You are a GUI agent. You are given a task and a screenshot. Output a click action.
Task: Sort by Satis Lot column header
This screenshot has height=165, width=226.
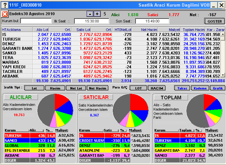(x=81, y=30)
